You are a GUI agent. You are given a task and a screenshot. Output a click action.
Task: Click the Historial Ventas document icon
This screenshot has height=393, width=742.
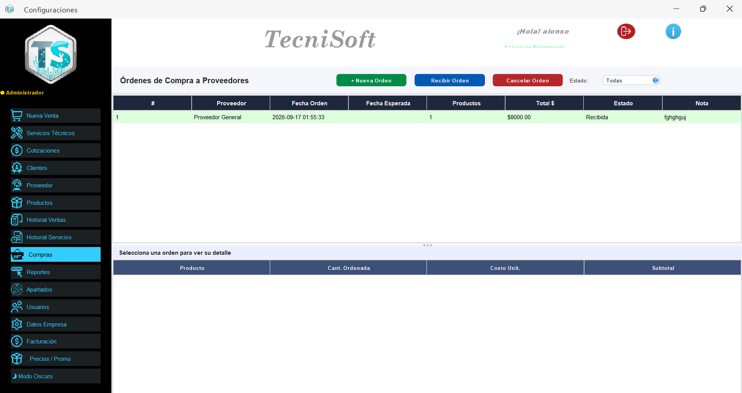[x=17, y=220]
